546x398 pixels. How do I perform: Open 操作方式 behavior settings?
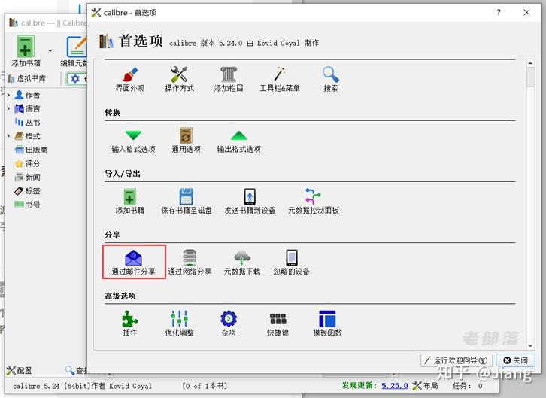tap(179, 80)
